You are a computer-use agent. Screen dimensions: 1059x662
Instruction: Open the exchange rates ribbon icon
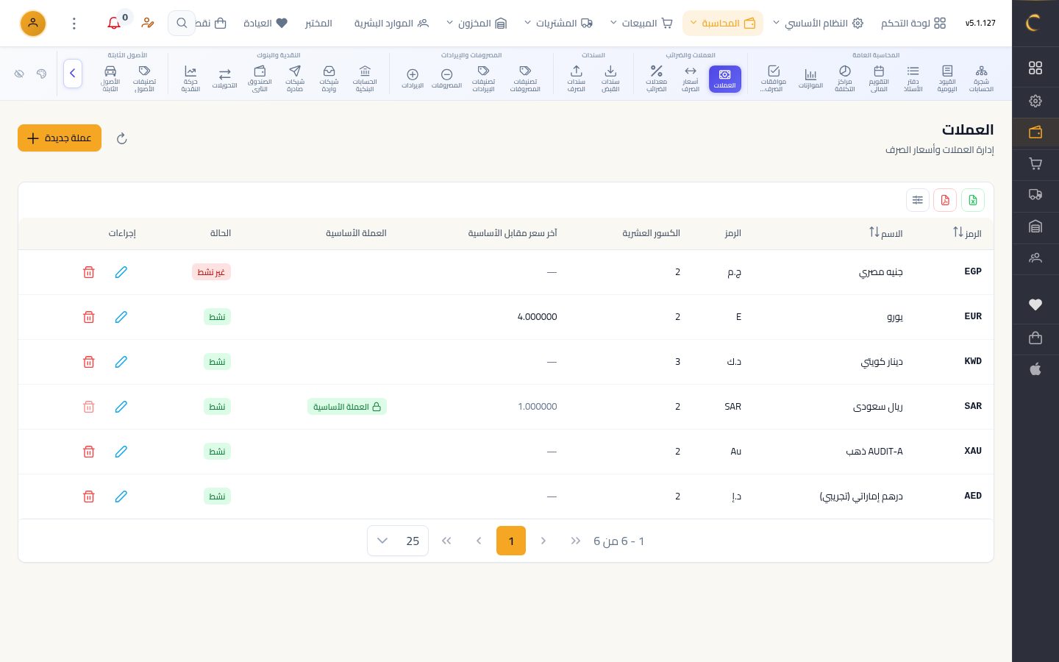(x=691, y=78)
